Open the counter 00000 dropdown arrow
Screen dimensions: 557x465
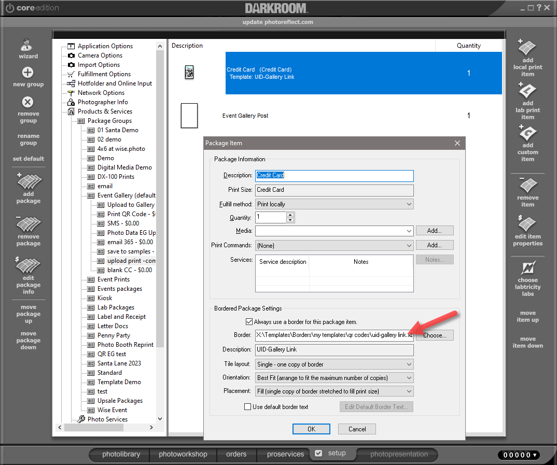click(535, 455)
